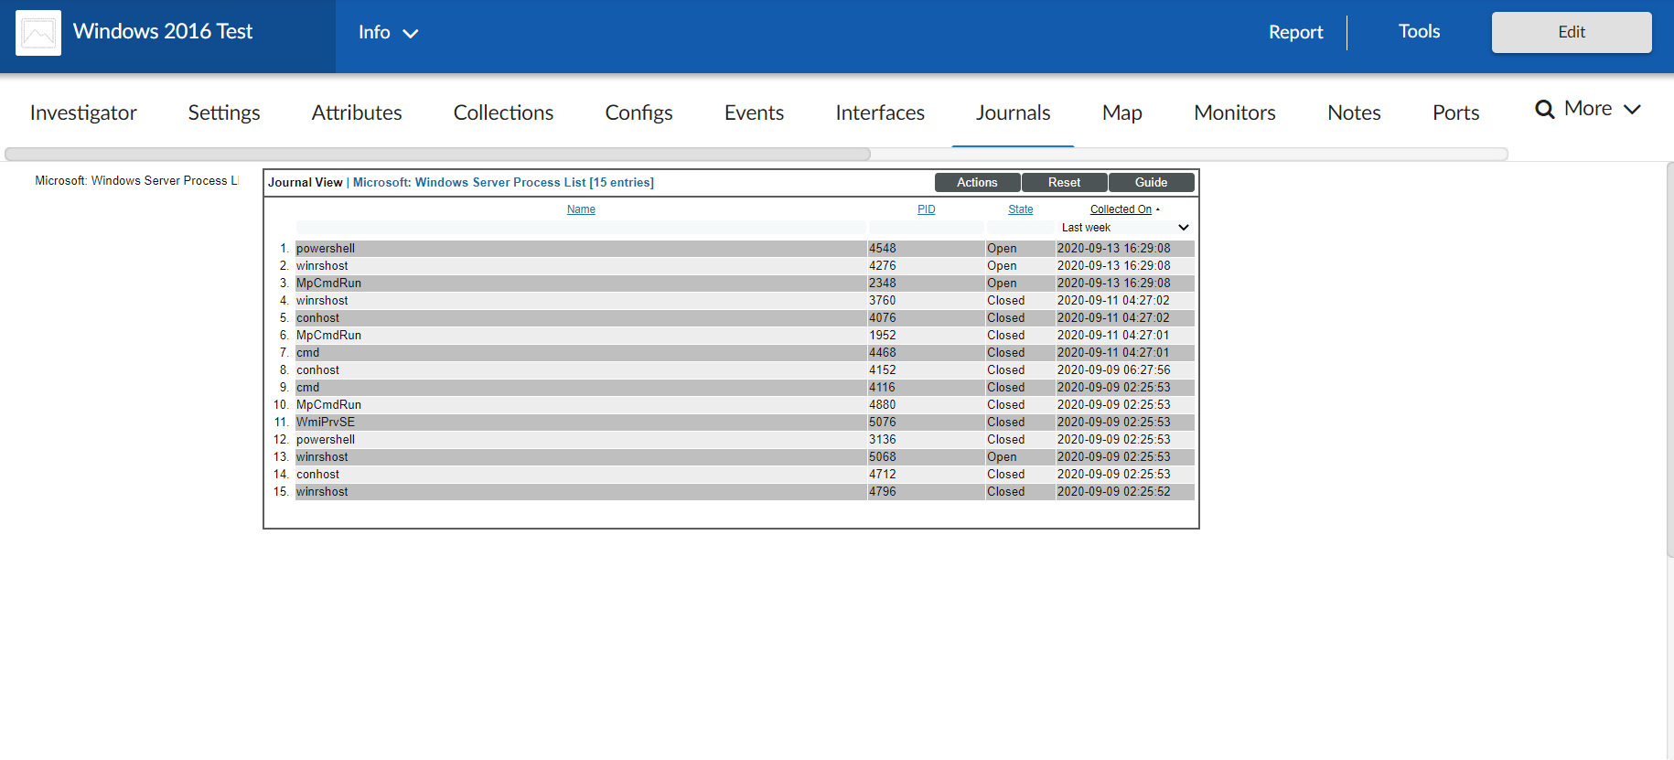Switch to the Settings tab

224,112
